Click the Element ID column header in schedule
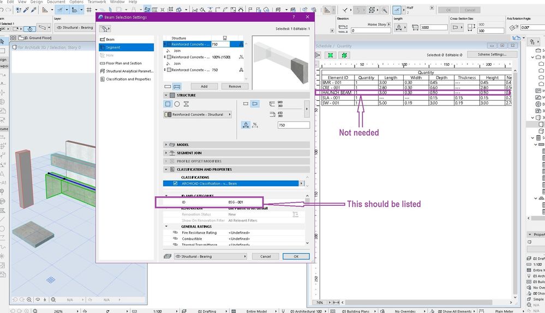The height and width of the screenshot is (313, 545). (338, 78)
